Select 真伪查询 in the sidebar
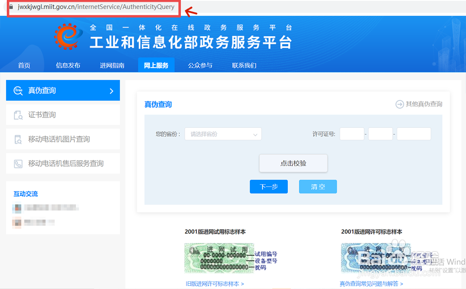Screen dimensions: 466x289 [x=63, y=90]
